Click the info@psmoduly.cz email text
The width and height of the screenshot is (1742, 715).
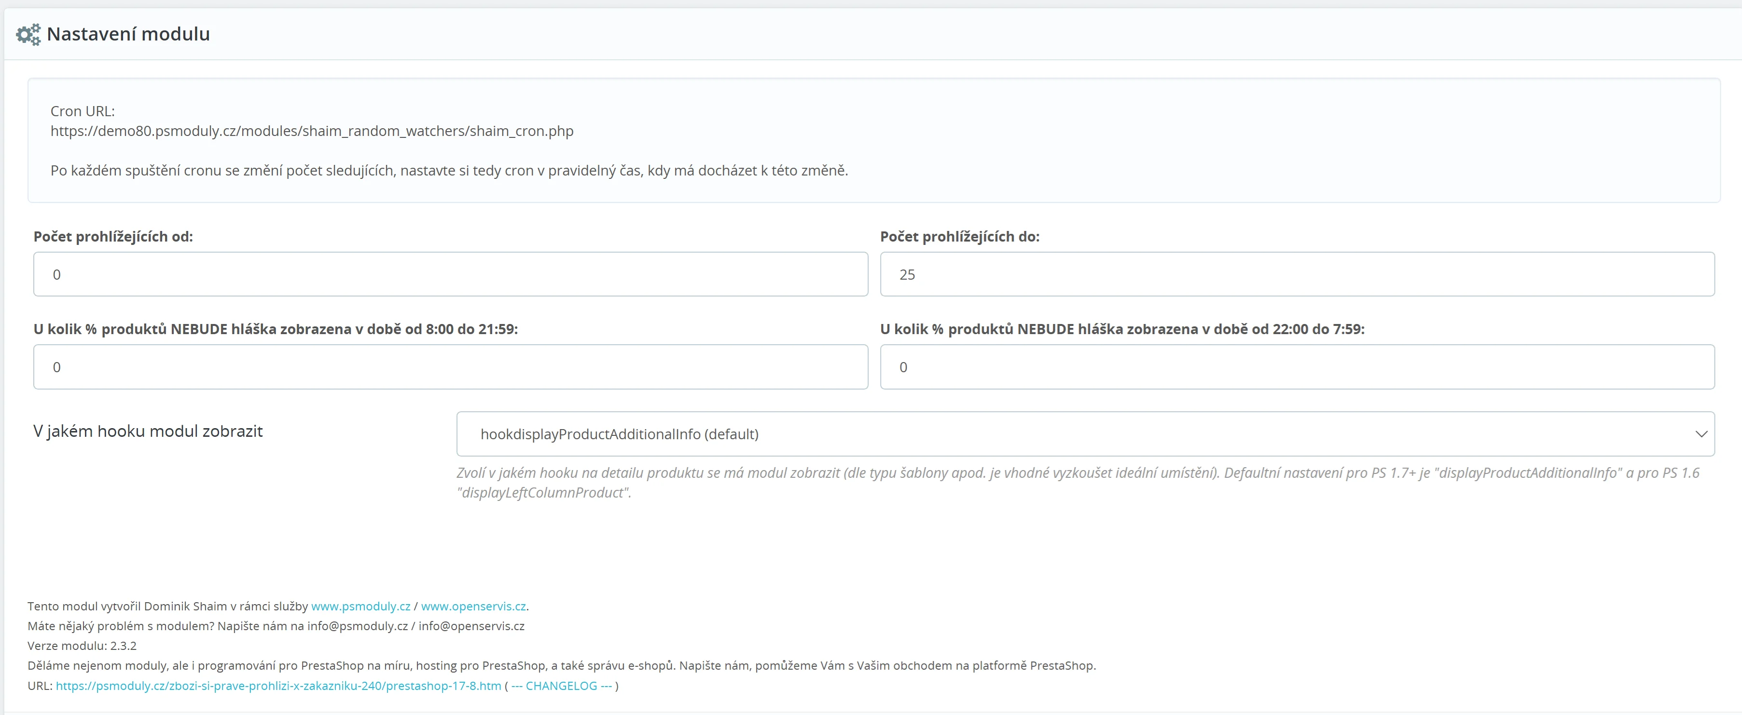point(357,626)
